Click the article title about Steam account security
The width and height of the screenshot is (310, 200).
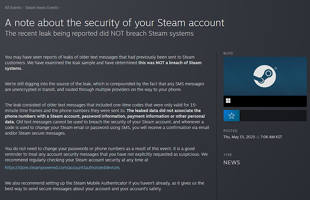[x=114, y=23]
